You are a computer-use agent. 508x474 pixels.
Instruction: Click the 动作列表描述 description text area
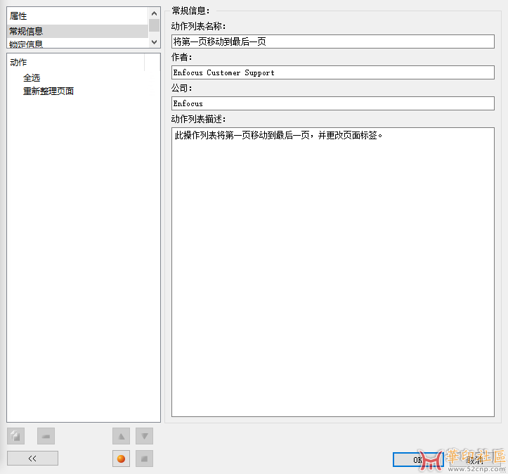pos(332,271)
